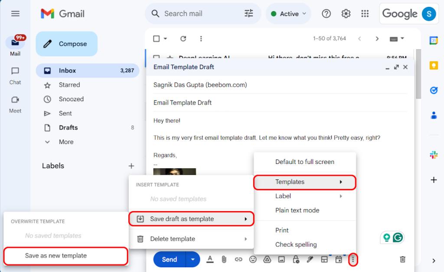Viewport: 444px width, 272px height.
Task: Star the DeepLearning.AI email
Action: [170, 57]
